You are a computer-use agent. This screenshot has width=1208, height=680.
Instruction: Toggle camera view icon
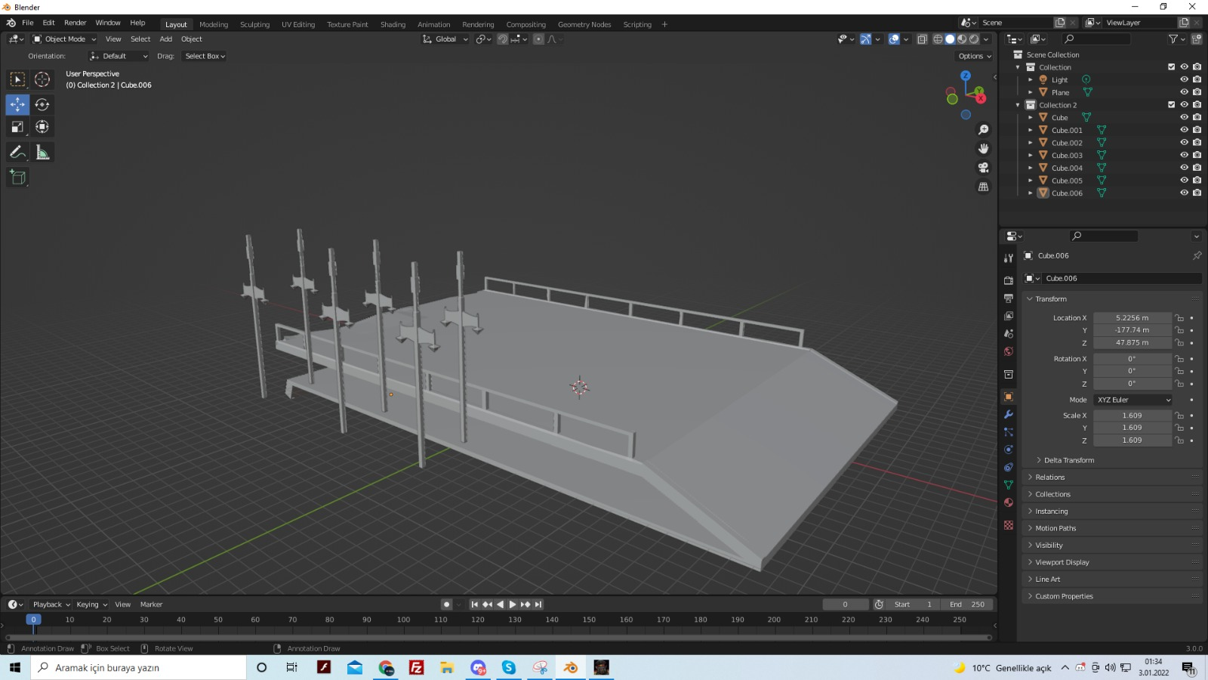pyautogui.click(x=983, y=168)
